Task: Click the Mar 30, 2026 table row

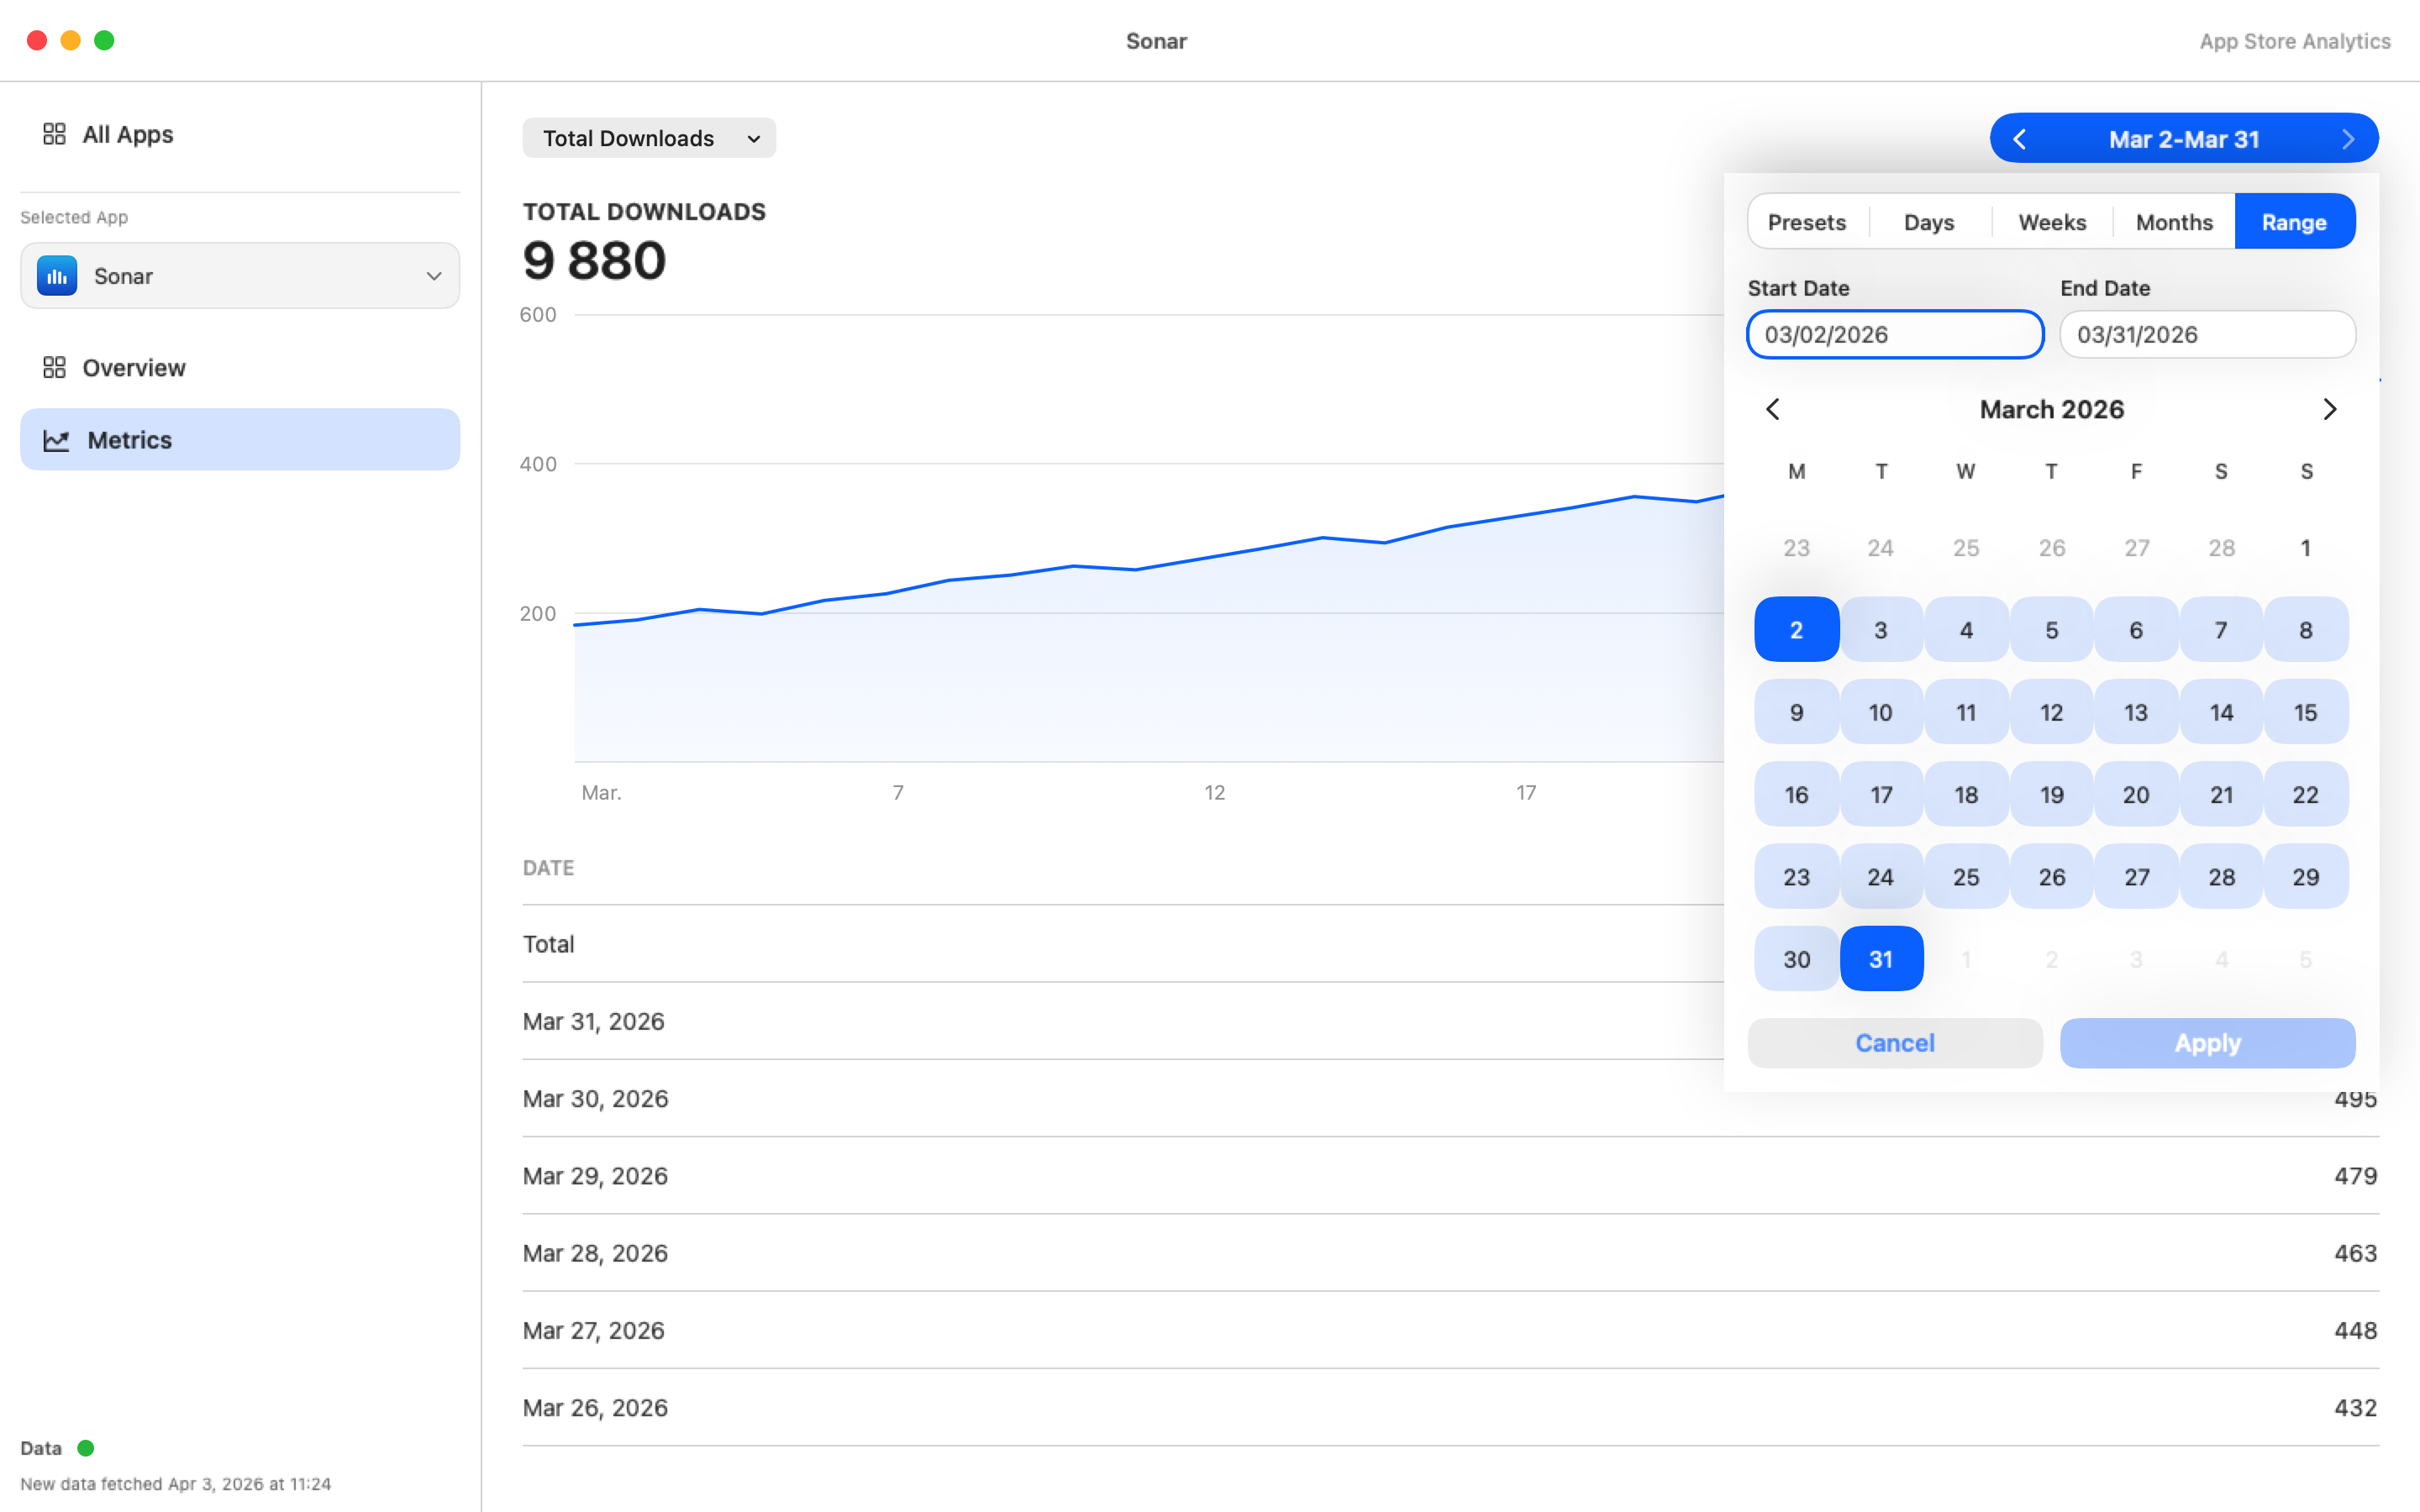Action: tap(1450, 1098)
